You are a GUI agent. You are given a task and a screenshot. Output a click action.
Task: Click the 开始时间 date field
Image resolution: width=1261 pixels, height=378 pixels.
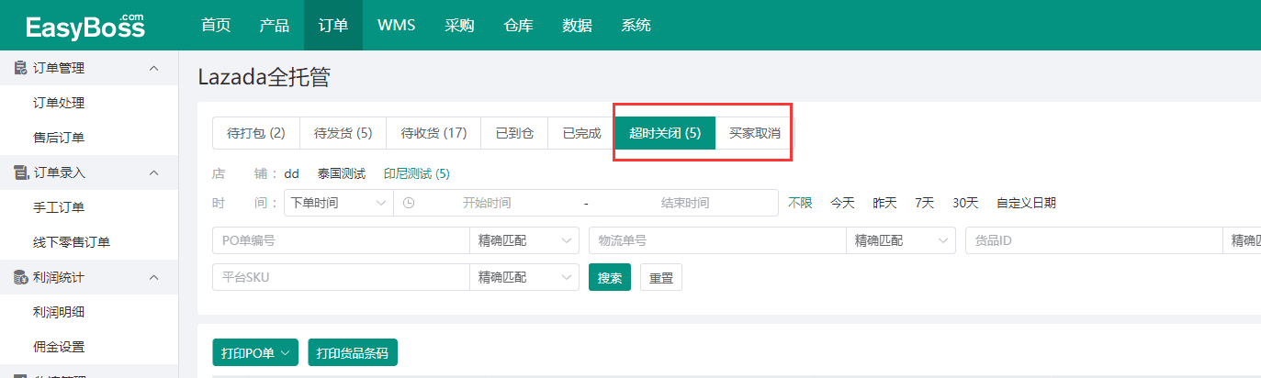click(487, 203)
